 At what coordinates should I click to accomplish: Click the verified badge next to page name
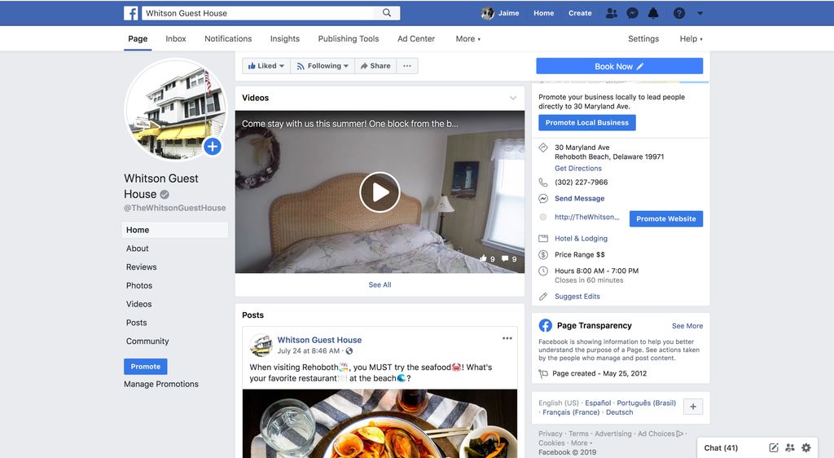click(165, 195)
